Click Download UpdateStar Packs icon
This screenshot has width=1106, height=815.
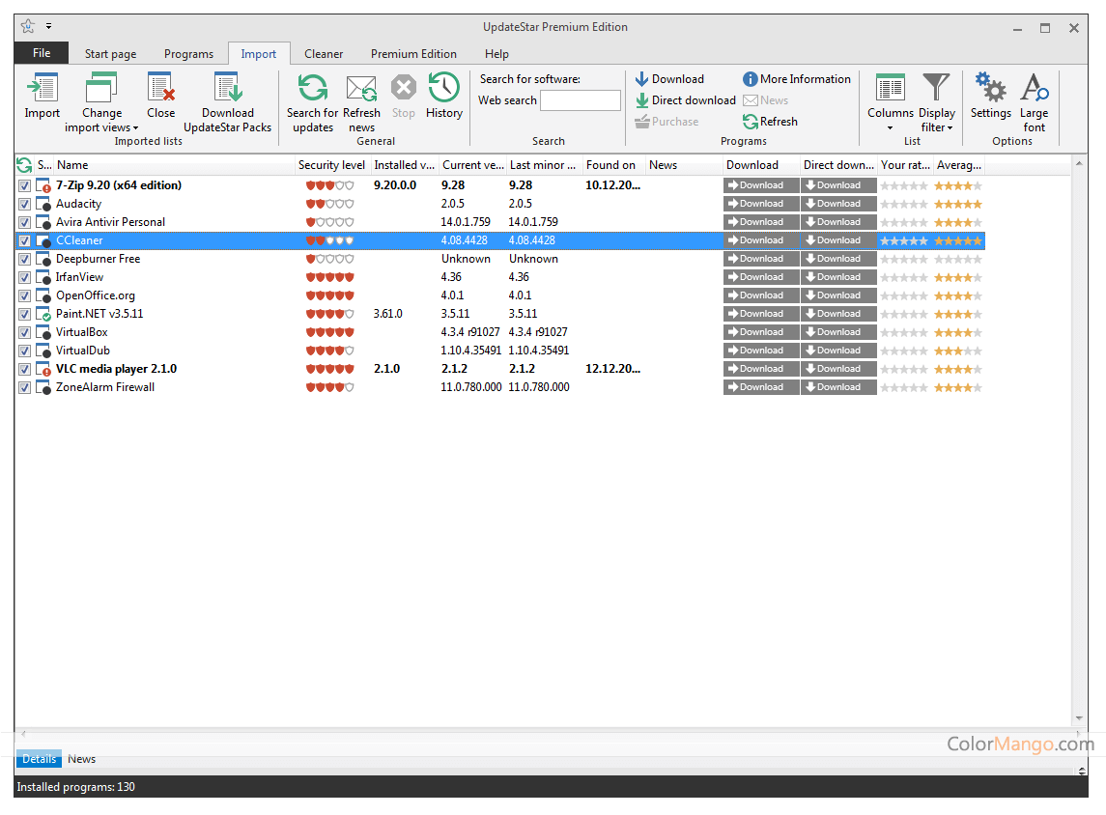click(x=228, y=89)
